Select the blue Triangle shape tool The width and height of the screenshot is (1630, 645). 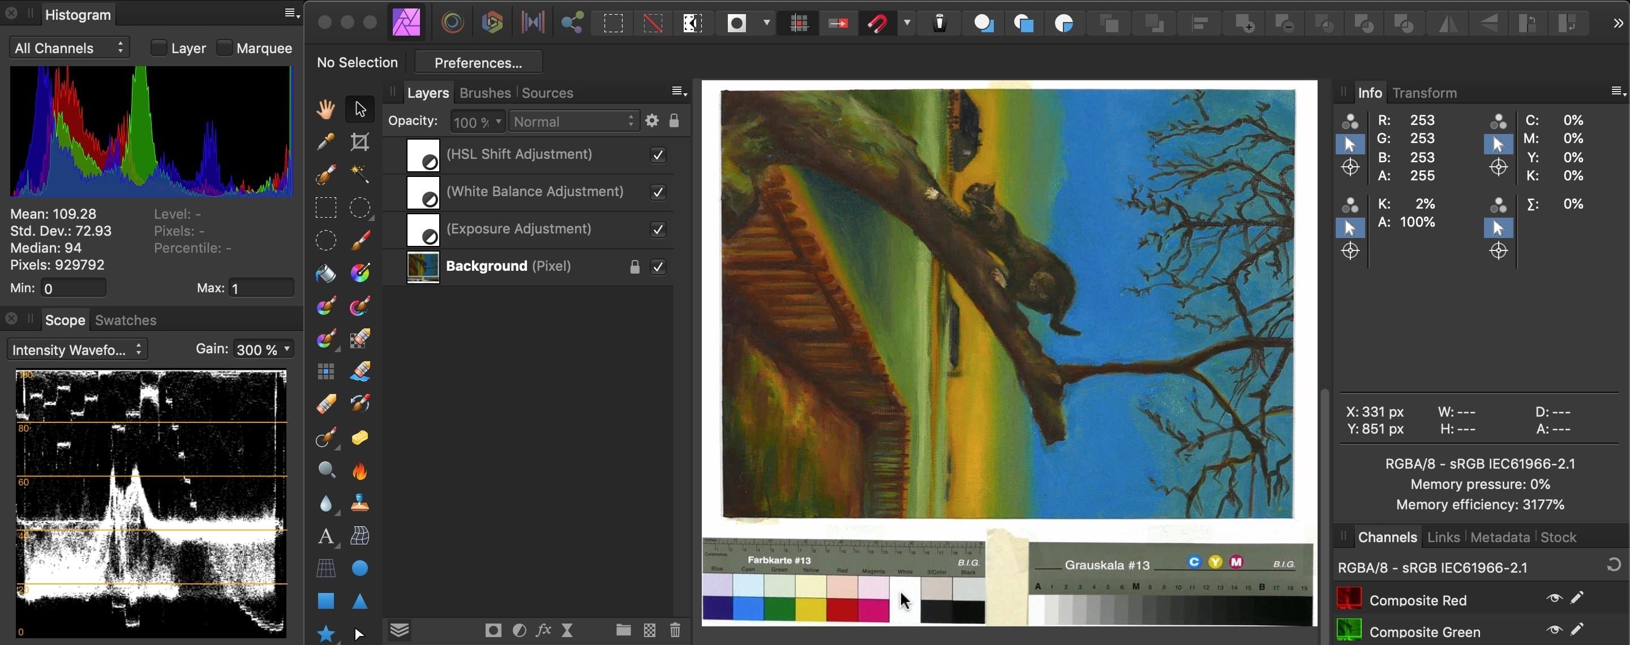360,601
